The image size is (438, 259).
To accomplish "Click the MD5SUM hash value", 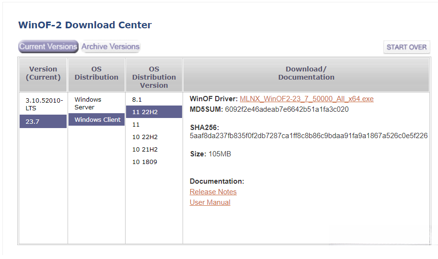I will coord(287,109).
